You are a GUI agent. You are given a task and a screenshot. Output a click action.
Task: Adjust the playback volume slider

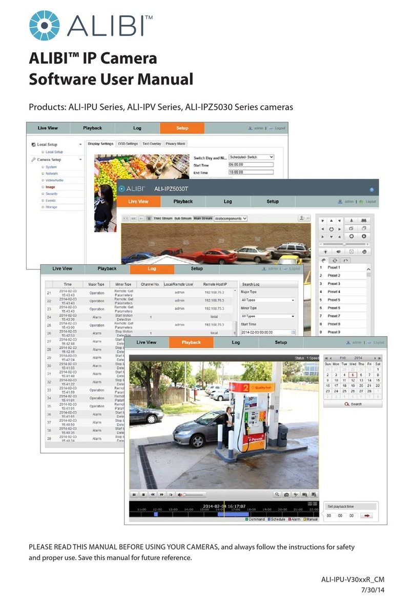pos(194,495)
